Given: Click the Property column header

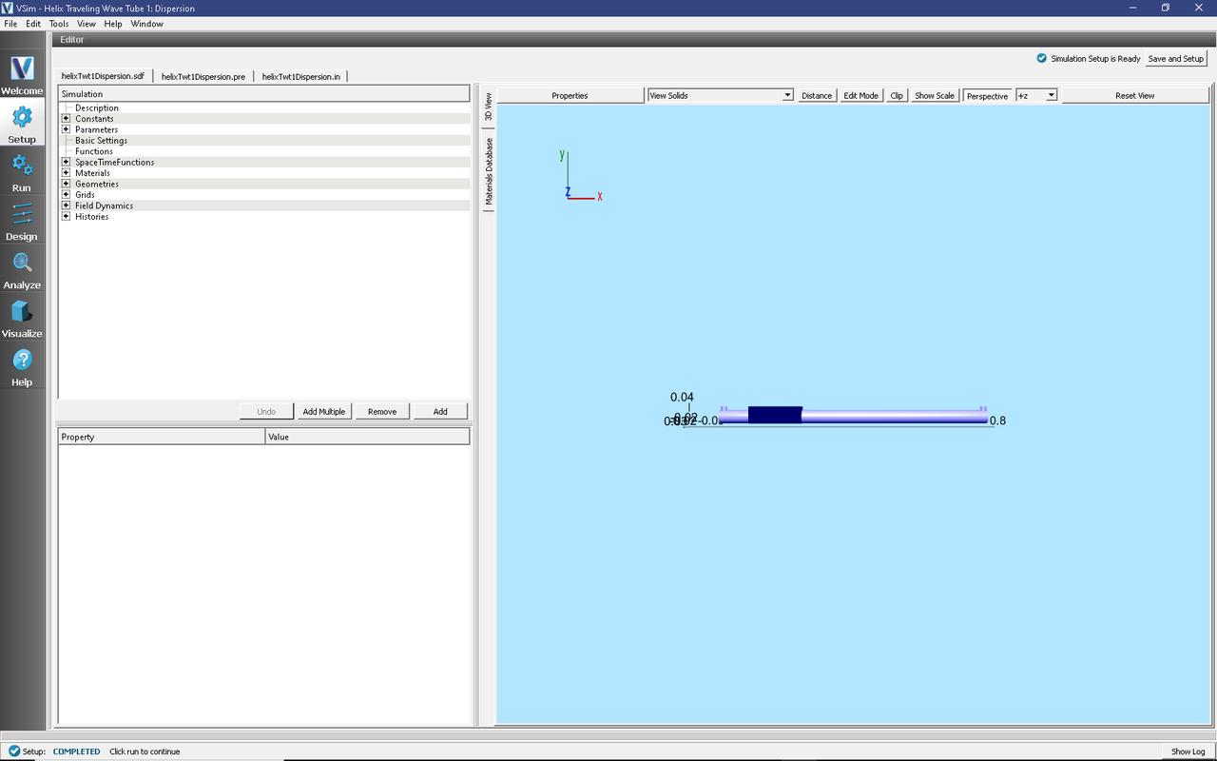Looking at the screenshot, I should [162, 437].
